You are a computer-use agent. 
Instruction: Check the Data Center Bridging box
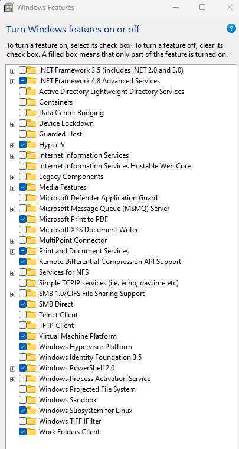coord(22,113)
